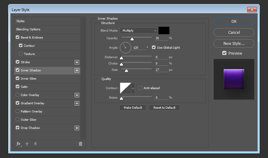This screenshot has height=158, width=268.
Task: Click the plus icon beside Gradient Overlay
Action: tap(77, 103)
